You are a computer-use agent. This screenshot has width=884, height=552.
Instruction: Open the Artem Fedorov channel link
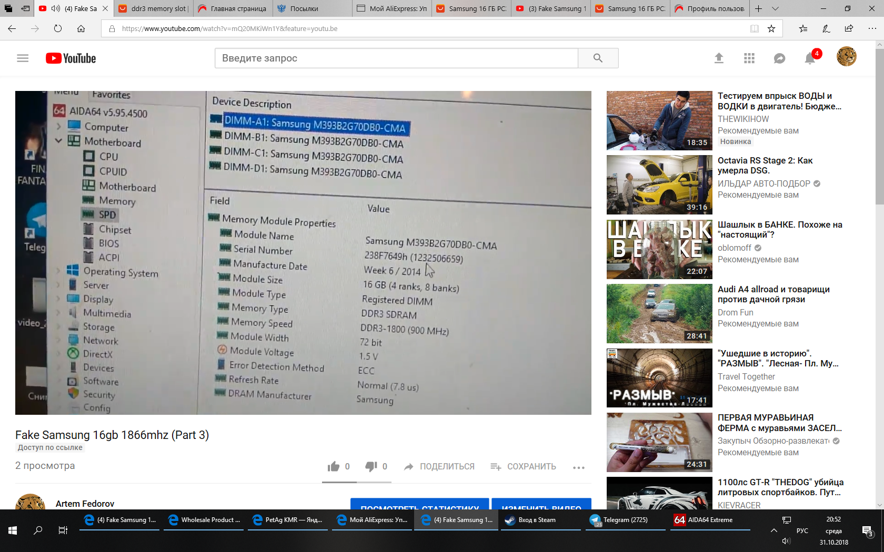tap(85, 504)
